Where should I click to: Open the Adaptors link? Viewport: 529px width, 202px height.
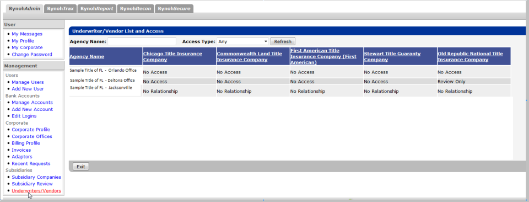22,157
